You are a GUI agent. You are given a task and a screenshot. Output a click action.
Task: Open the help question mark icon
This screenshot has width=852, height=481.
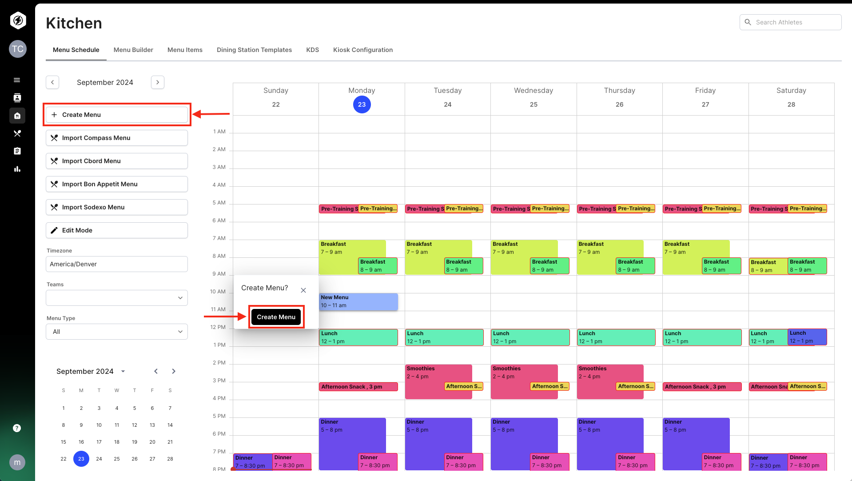pos(17,428)
